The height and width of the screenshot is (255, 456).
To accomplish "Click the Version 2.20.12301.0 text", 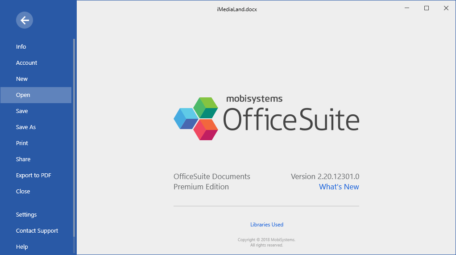I will 325,176.
